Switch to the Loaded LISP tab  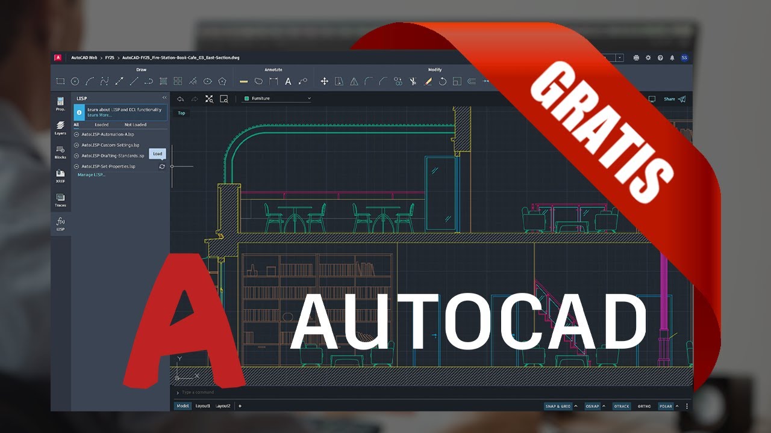point(101,124)
